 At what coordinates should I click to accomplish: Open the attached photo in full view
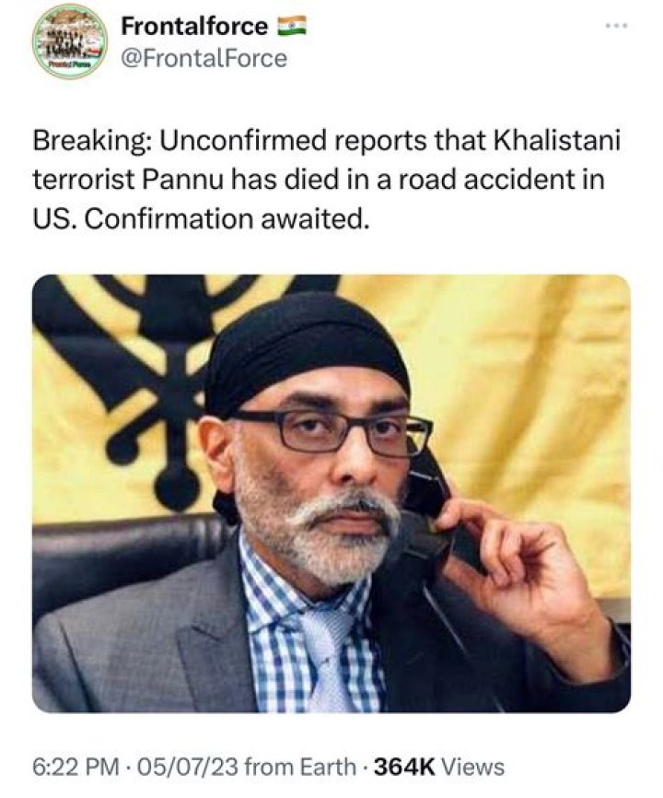[331, 493]
